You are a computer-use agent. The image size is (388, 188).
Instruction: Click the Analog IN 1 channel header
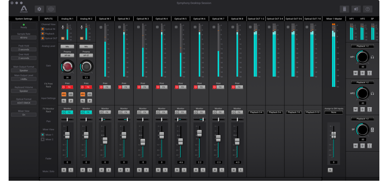(67, 19)
